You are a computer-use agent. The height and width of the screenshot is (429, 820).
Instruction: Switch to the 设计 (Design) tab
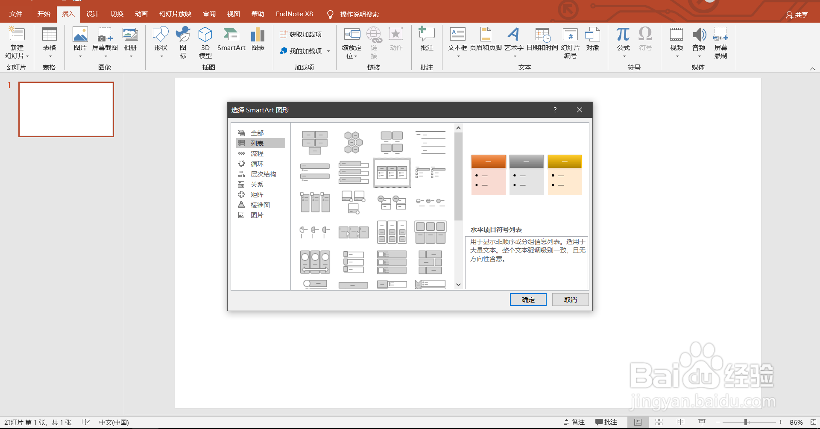[92, 14]
